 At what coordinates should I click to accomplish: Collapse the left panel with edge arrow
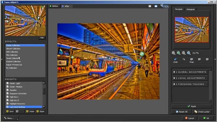(2, 59)
